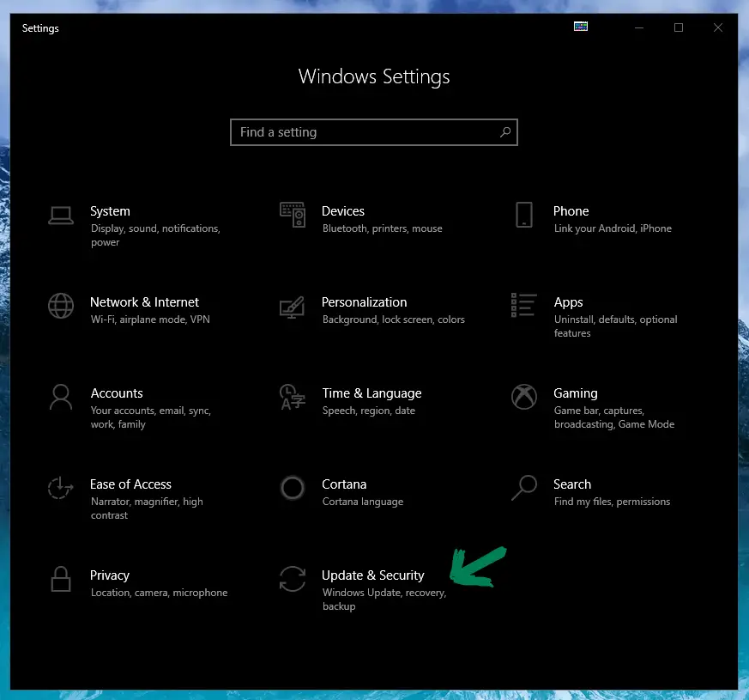Image resolution: width=749 pixels, height=700 pixels.
Task: Open the System settings heading
Action: click(110, 211)
